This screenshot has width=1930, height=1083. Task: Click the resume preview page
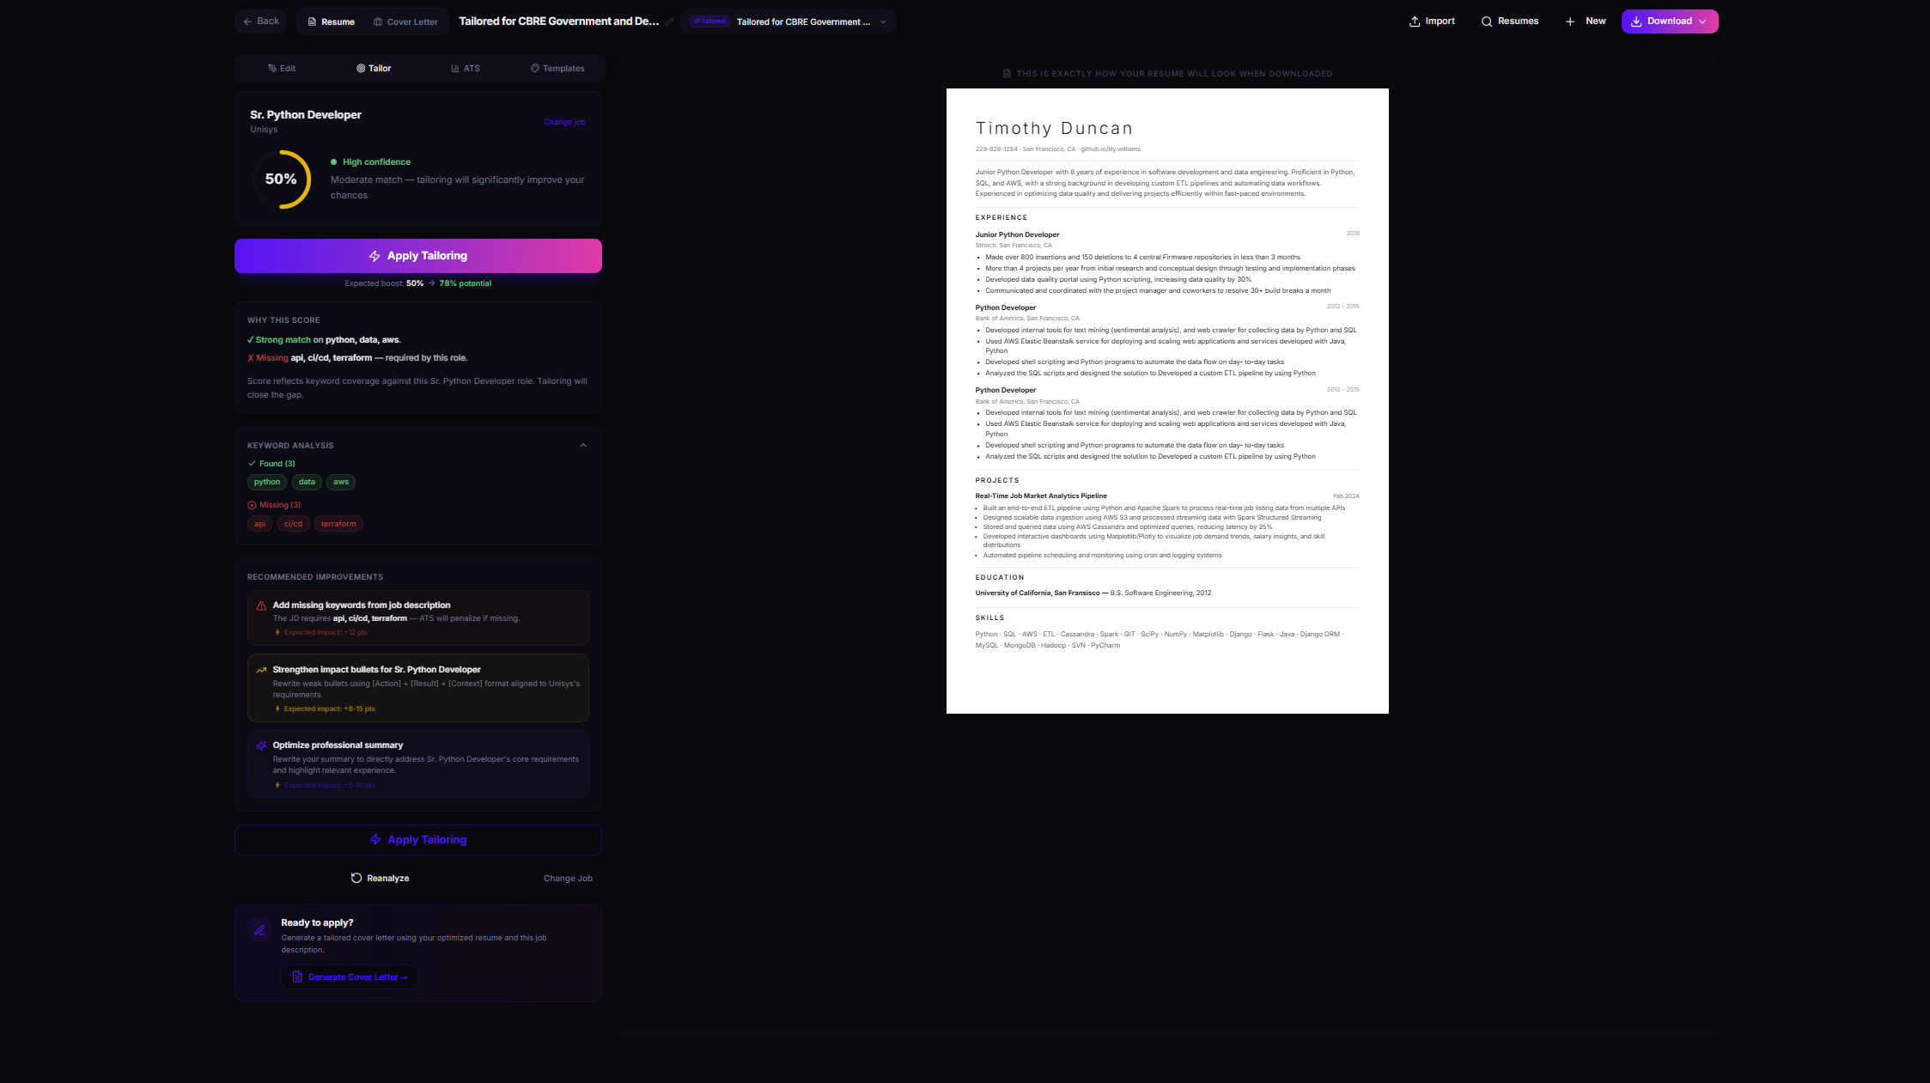click(x=1166, y=400)
